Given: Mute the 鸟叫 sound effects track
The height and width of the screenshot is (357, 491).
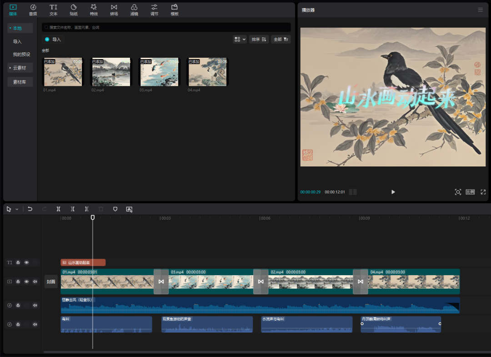Looking at the screenshot, I should click(x=35, y=324).
